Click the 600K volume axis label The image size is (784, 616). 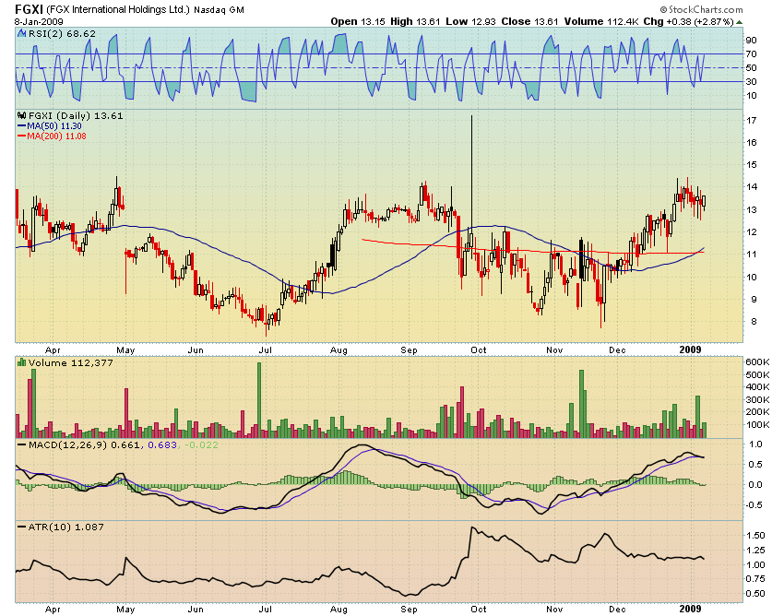pos(757,362)
